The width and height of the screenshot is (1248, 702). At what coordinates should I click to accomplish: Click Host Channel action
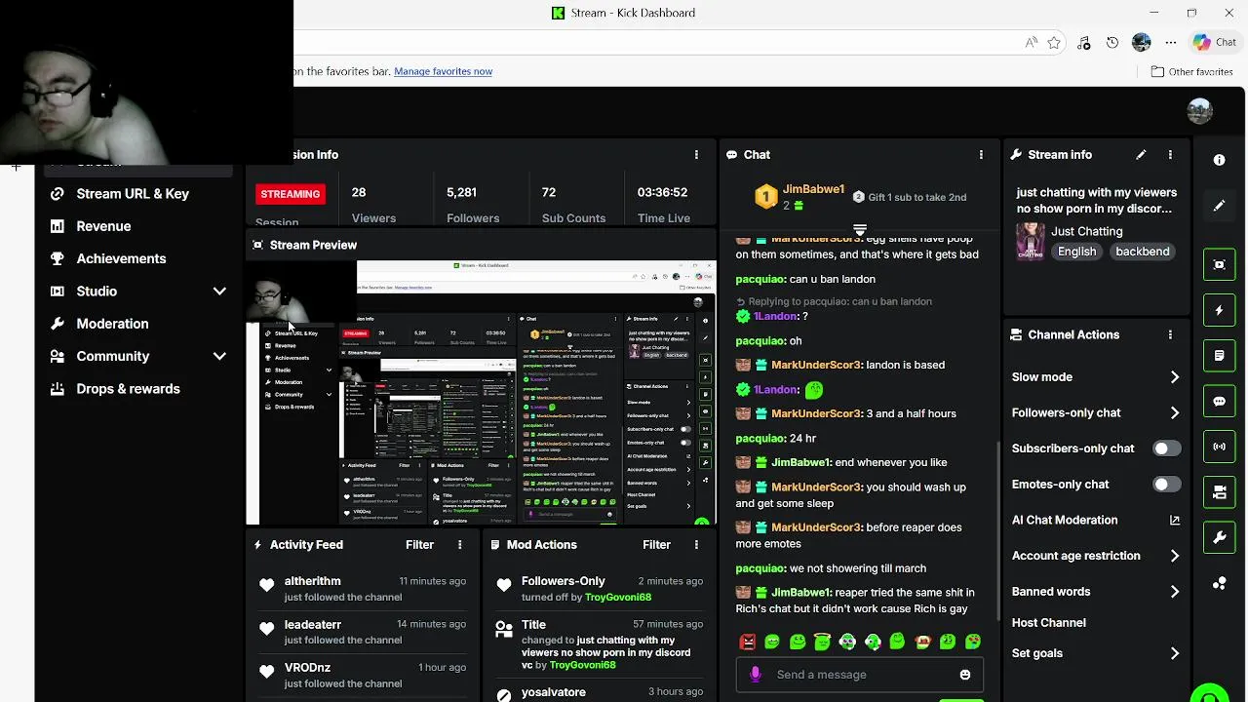click(x=1048, y=623)
